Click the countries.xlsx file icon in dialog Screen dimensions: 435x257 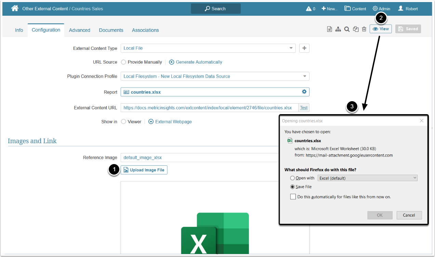(x=290, y=140)
